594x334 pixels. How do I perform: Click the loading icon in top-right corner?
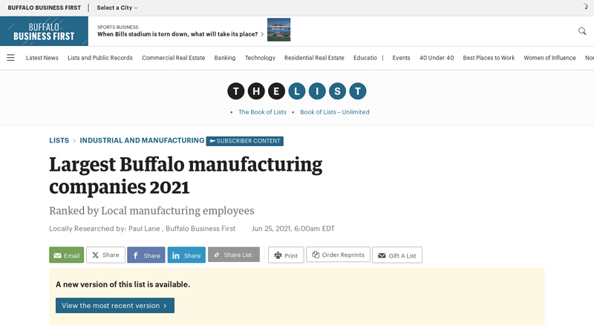(586, 7)
